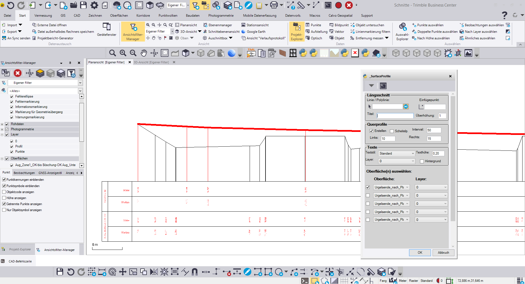
Task: Click the Abbruch button
Action: (x=443, y=253)
